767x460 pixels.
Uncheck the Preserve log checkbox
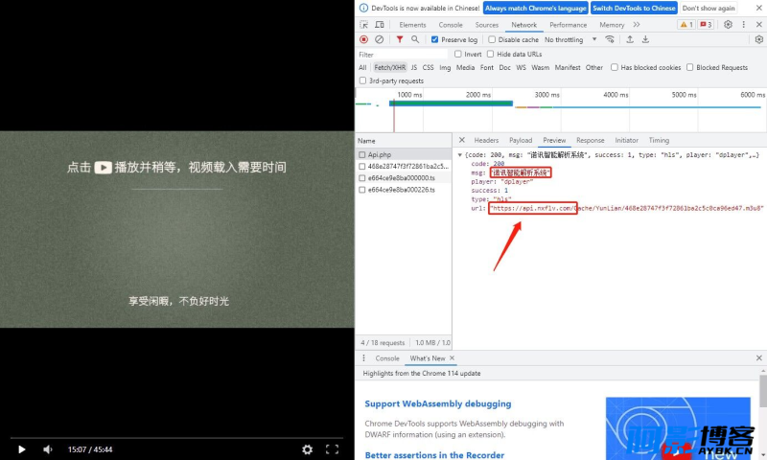point(434,39)
